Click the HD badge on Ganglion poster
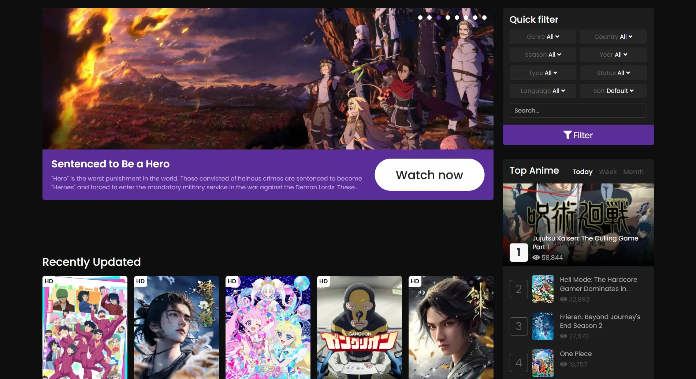Image resolution: width=696 pixels, height=379 pixels. [x=323, y=281]
